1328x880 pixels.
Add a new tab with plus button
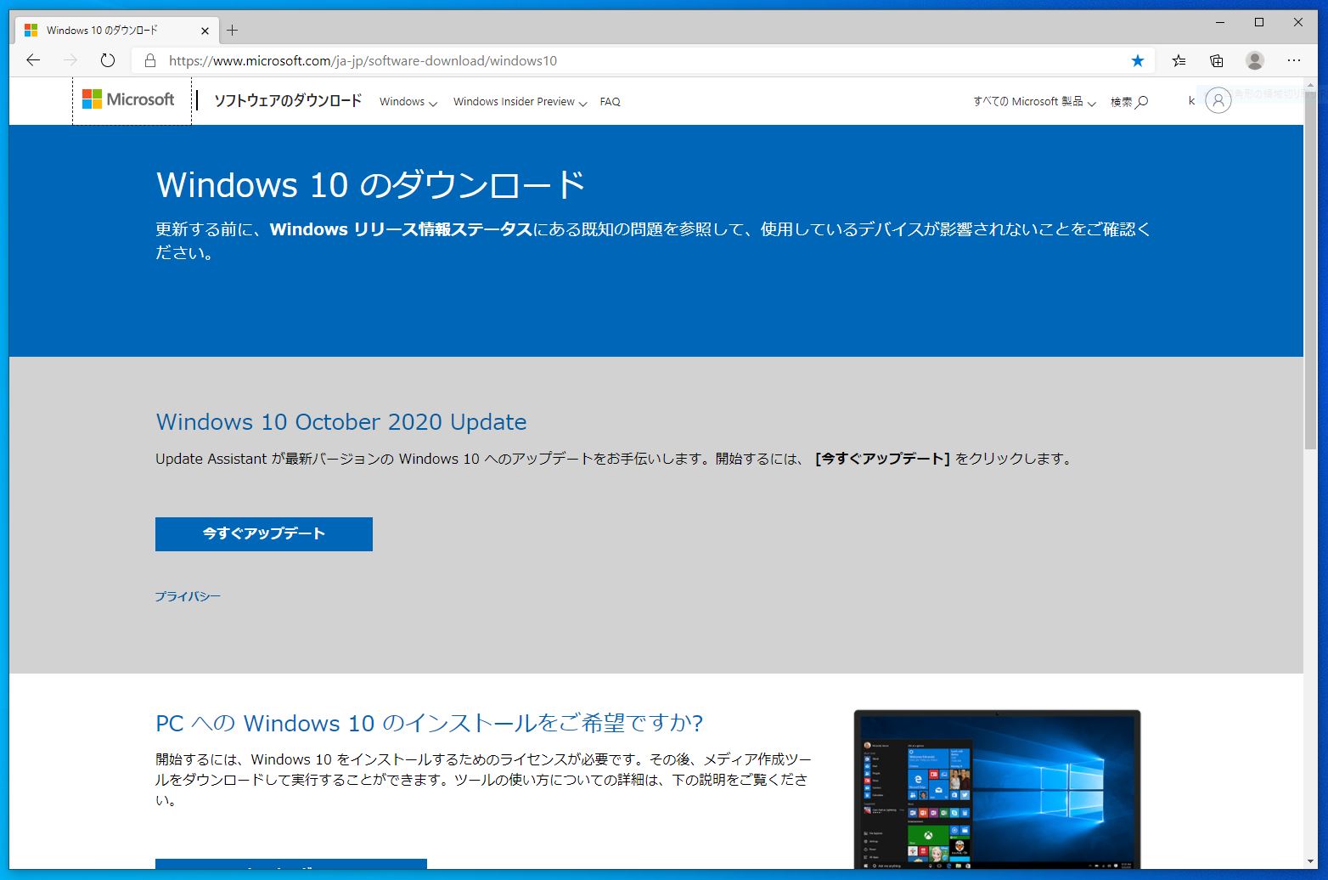tap(232, 31)
